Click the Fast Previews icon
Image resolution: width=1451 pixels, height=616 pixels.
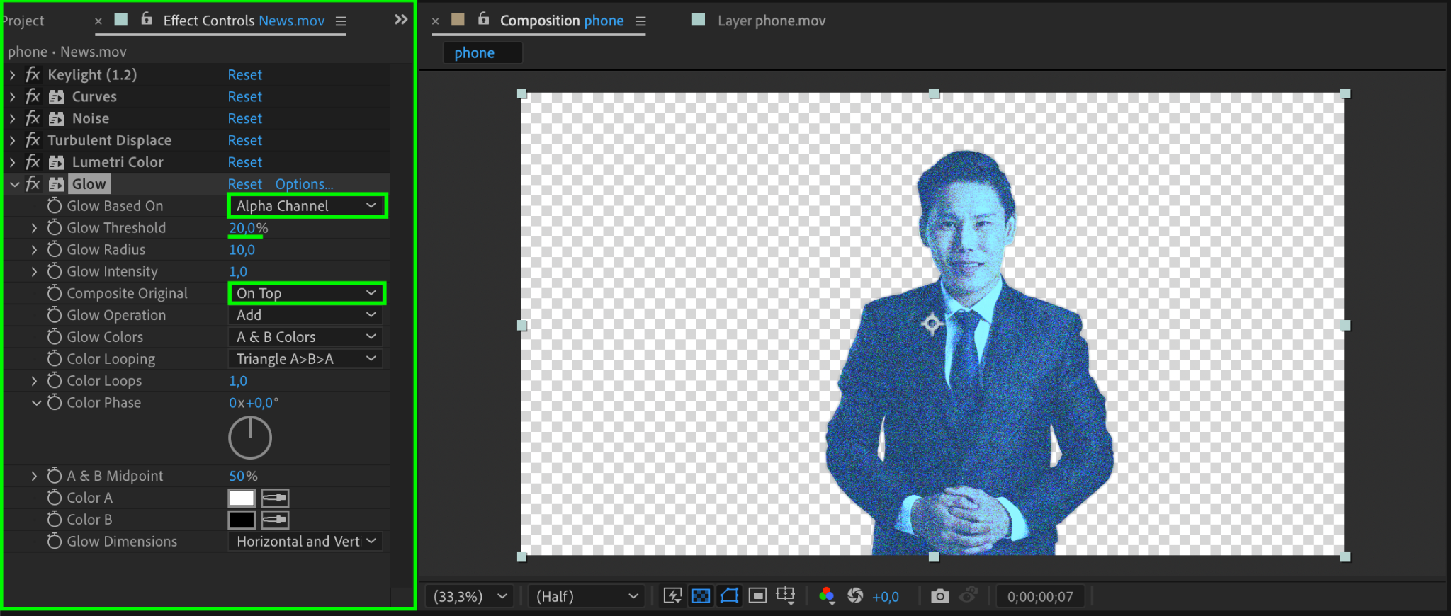coord(672,596)
